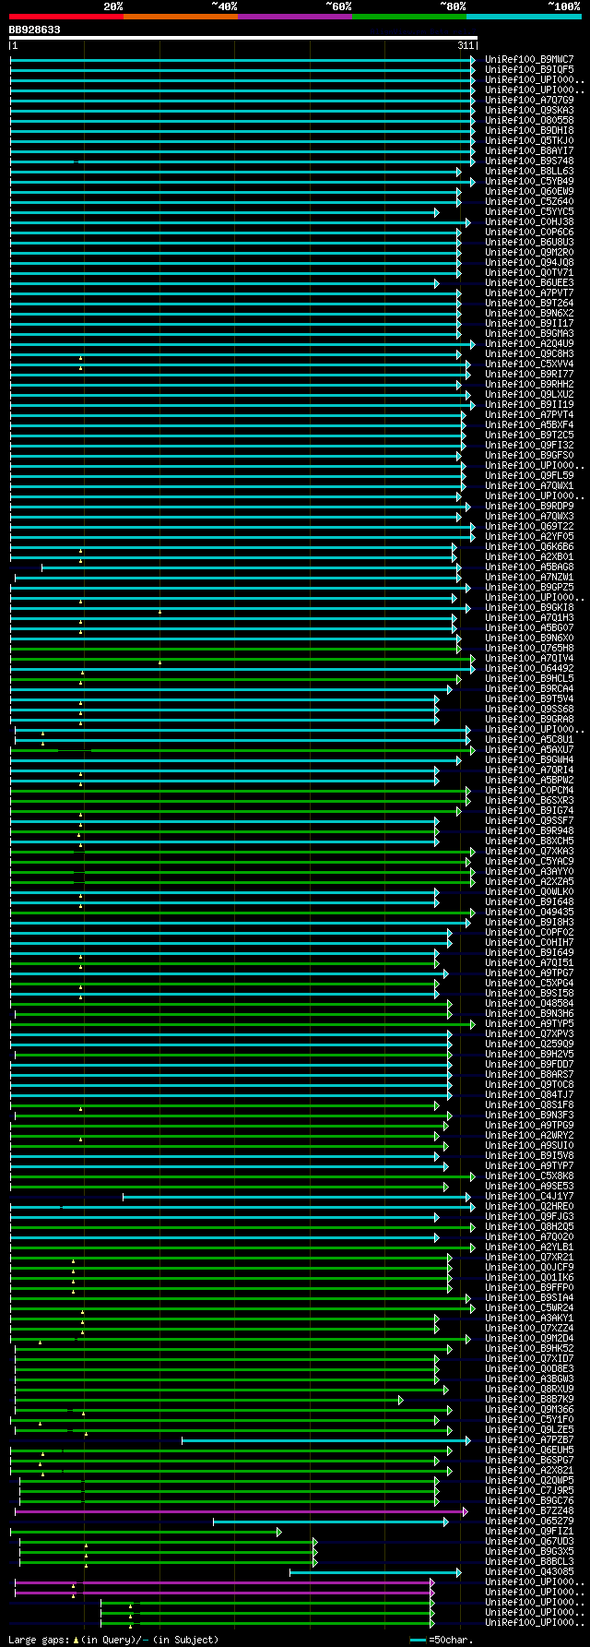
Task: Select hit label UniRef100_Q259Q9
Action: coord(529,1044)
